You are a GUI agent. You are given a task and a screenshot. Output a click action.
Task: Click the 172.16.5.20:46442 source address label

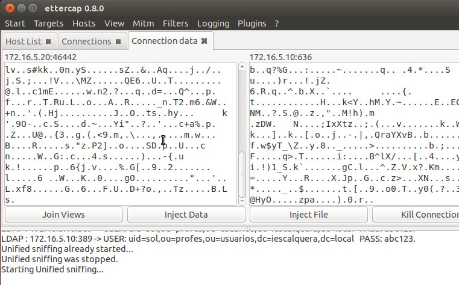click(40, 57)
